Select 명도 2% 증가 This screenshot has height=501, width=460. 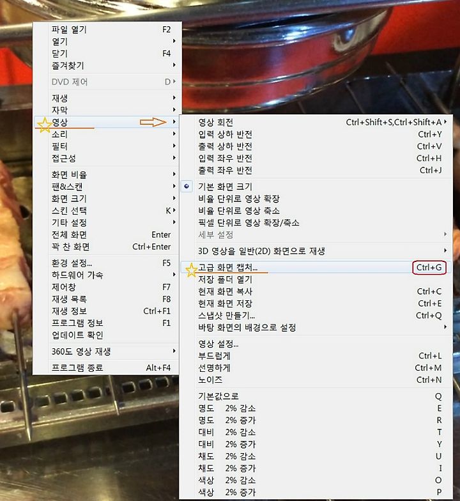316,420
